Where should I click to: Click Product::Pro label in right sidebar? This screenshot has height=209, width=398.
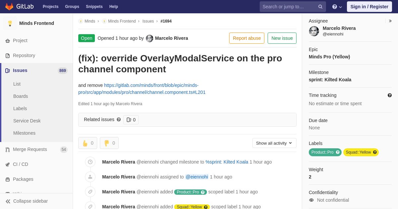pyautogui.click(x=325, y=152)
